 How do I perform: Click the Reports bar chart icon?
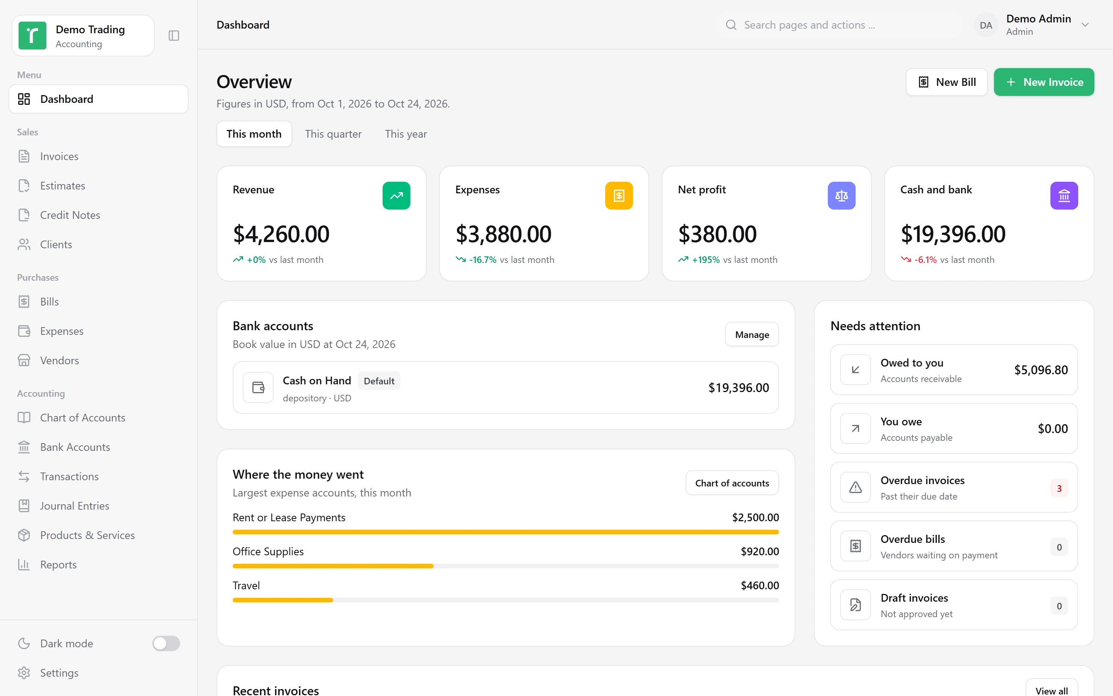pos(24,565)
